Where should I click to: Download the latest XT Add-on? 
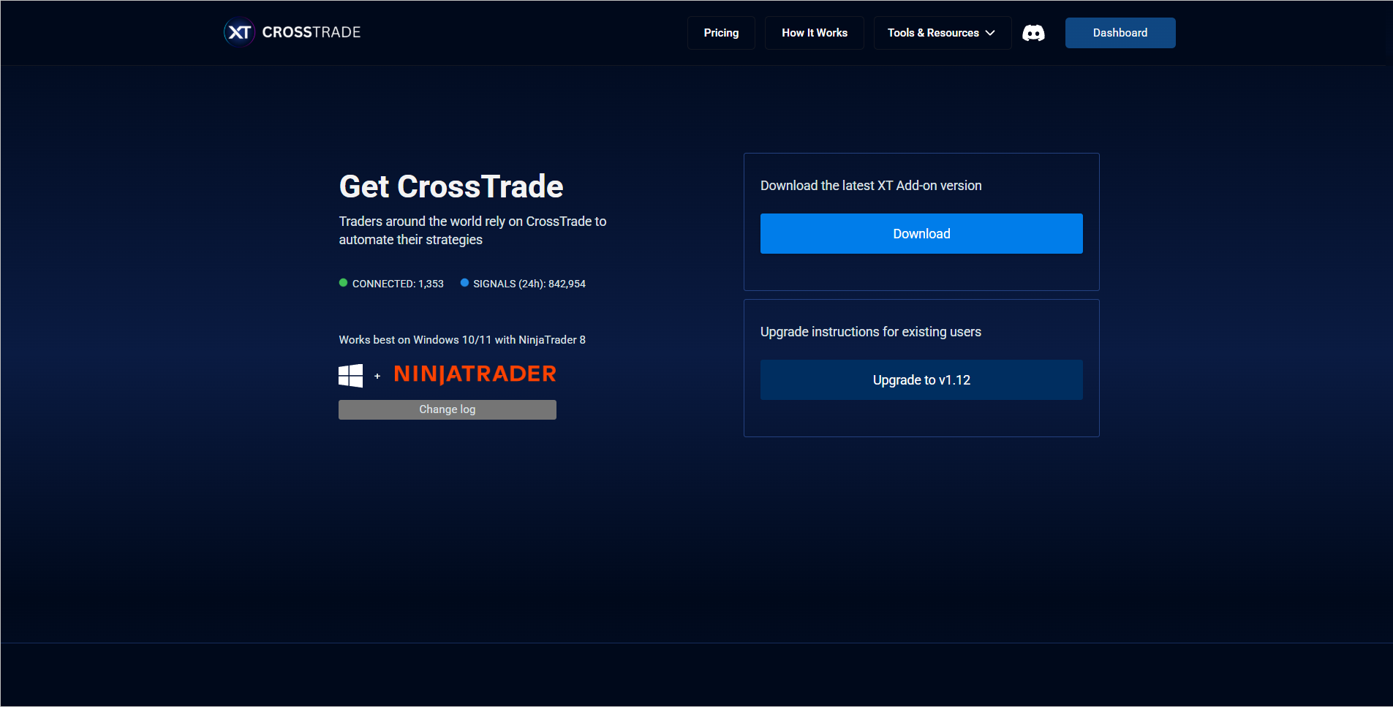click(x=921, y=234)
